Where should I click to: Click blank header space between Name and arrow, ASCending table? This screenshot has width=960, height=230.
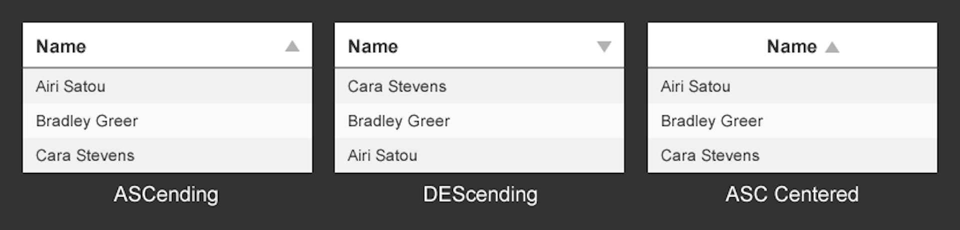point(185,46)
